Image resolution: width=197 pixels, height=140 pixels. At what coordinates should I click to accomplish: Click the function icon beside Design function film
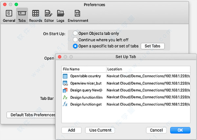[65, 97]
